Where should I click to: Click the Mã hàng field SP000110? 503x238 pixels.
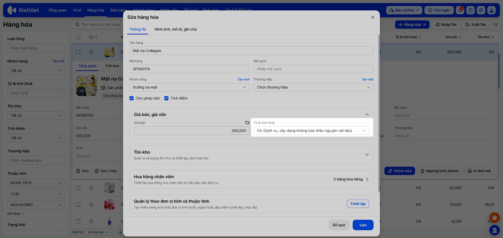pos(189,69)
